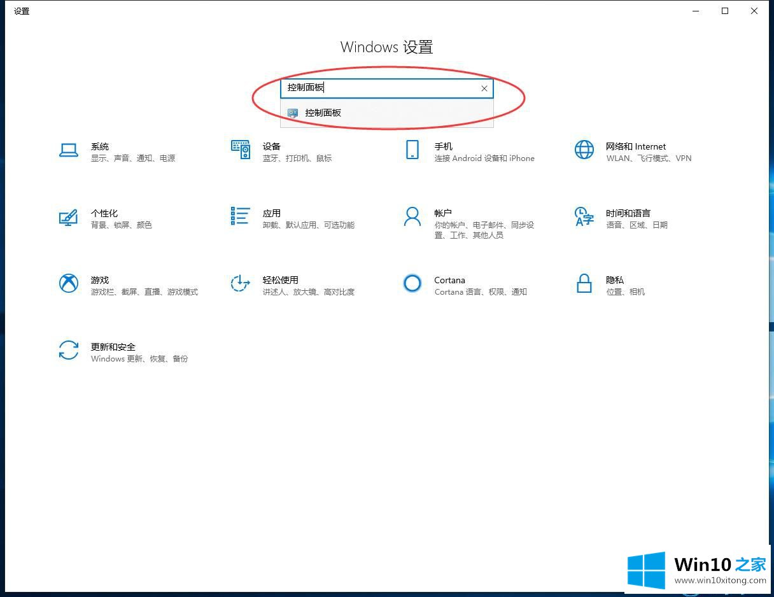Viewport: 774px width, 597px height.
Task: Click the text 背景、锁屏、颜色
Action: 122,225
